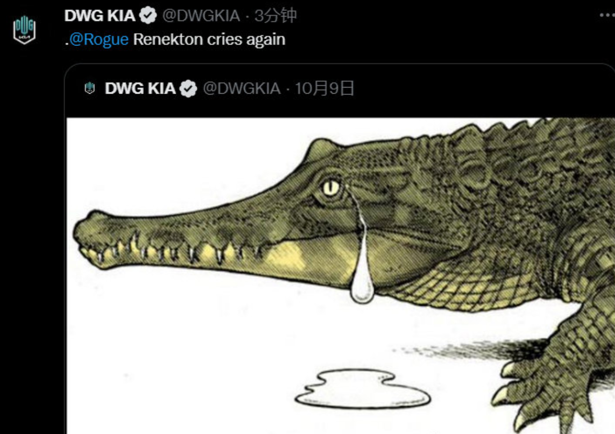
Task: Click the verified badge in quoted tweet
Action: click(x=188, y=88)
